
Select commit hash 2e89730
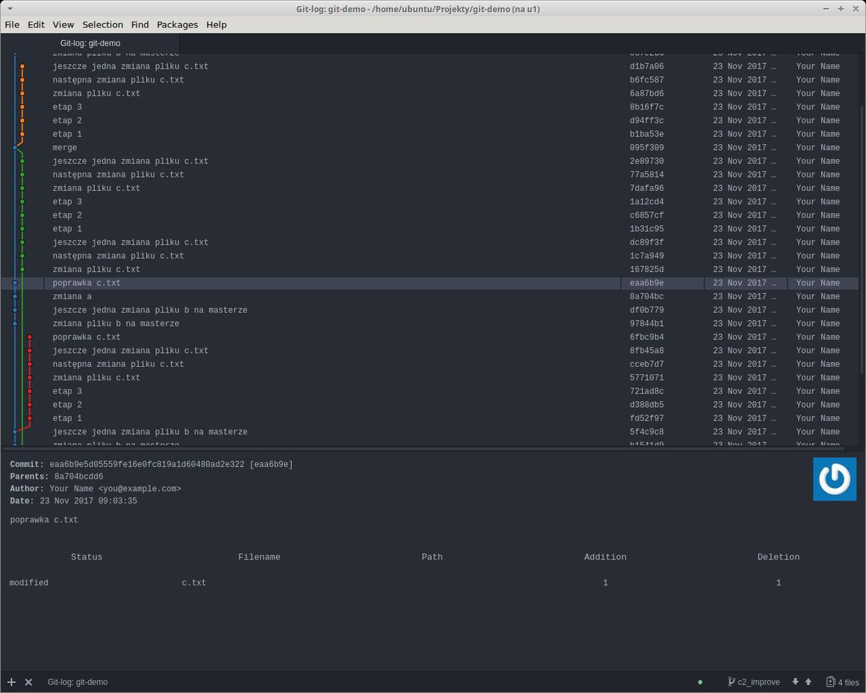click(647, 161)
